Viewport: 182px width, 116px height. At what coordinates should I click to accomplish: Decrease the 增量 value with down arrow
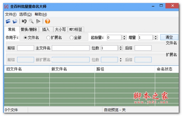click(156, 39)
